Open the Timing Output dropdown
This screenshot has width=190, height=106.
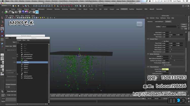tap(166, 63)
